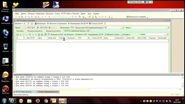Viewport: 185px width, 104px height.
Task: Click the Автор input field
Action: 149,28
